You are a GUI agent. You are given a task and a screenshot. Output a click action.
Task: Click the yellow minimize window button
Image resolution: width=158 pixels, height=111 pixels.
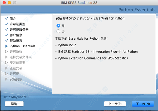click(9, 3)
